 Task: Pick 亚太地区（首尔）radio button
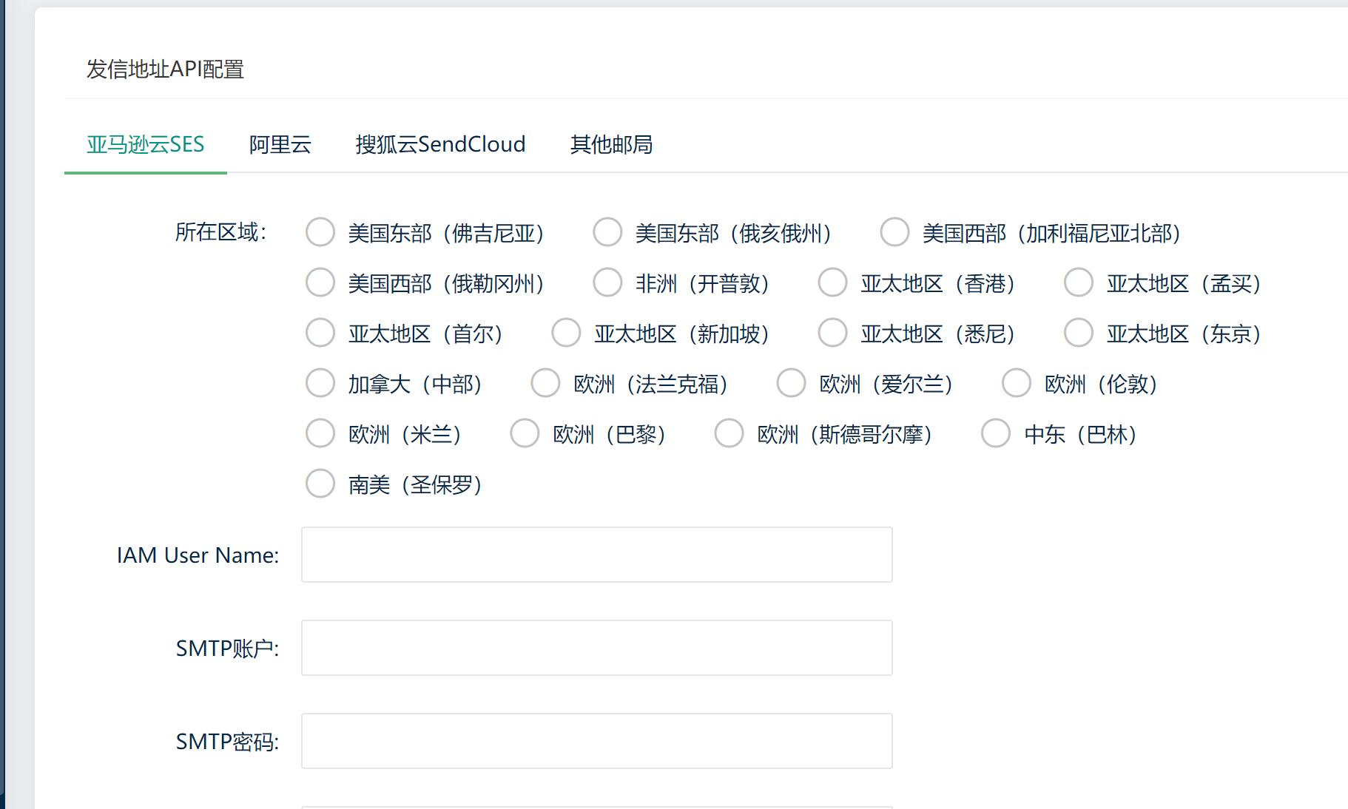pos(320,333)
